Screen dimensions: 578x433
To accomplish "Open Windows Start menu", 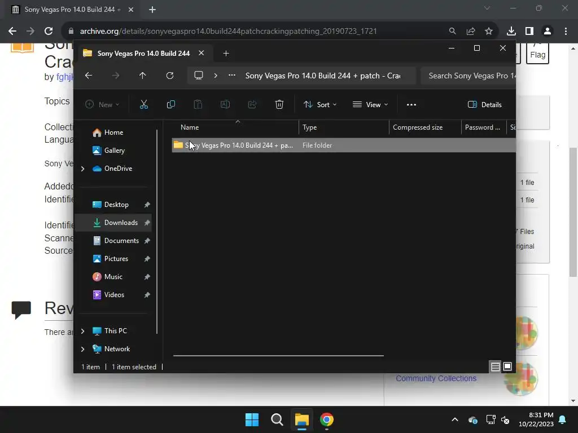I will click(x=252, y=419).
